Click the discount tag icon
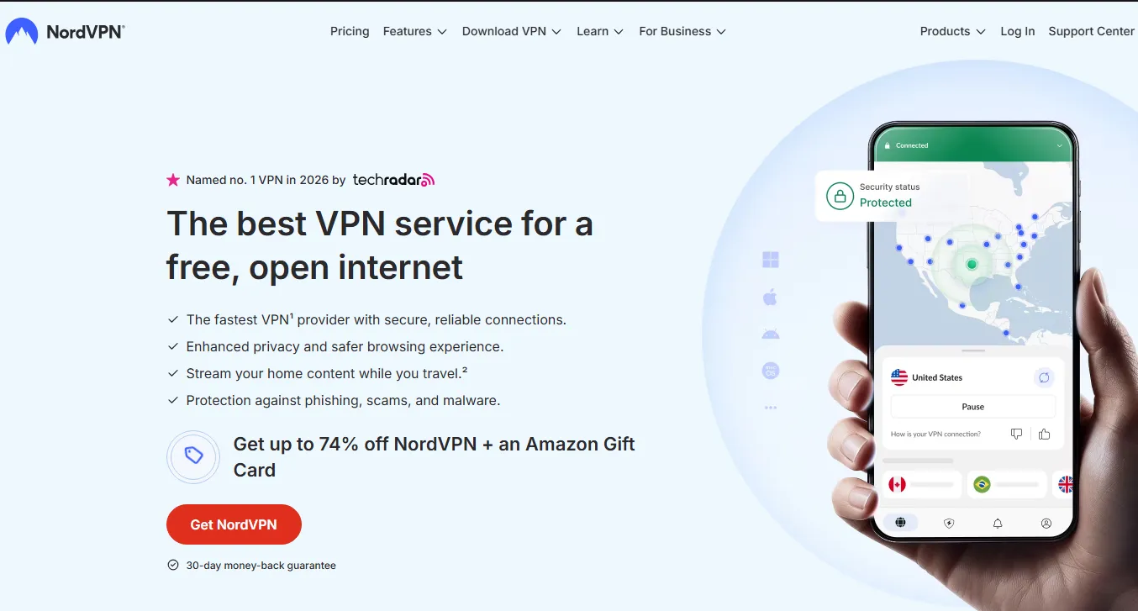The width and height of the screenshot is (1138, 611). [193, 456]
